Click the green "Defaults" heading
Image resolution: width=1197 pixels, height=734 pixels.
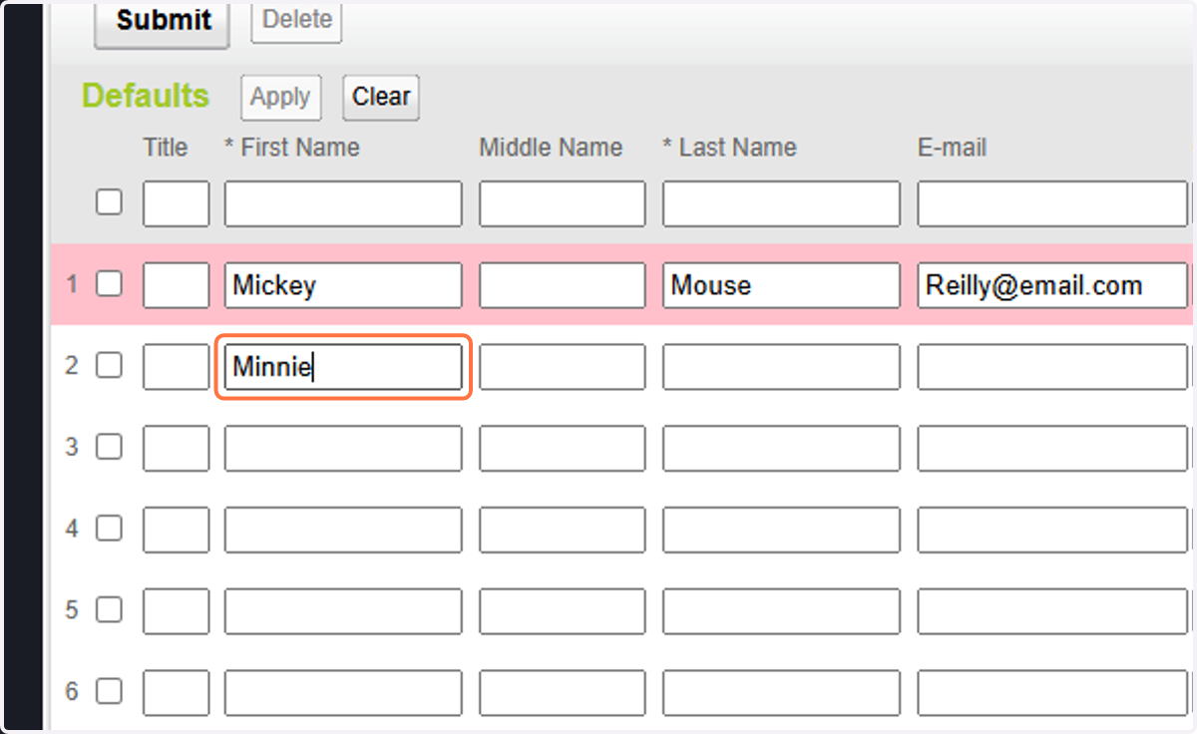coord(146,96)
